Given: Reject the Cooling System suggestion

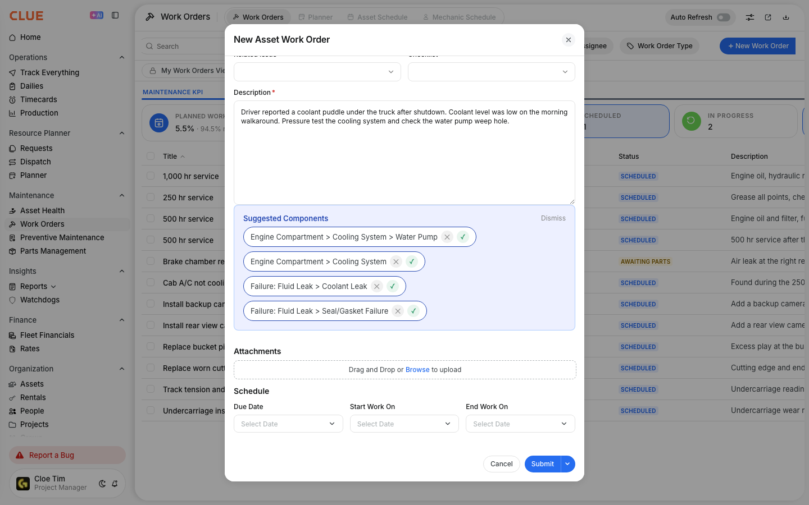Looking at the screenshot, I should pos(396,261).
